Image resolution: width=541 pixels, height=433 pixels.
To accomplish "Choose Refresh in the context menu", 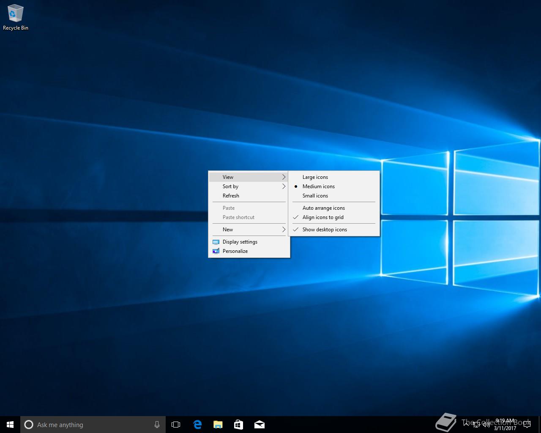I will click(249, 196).
